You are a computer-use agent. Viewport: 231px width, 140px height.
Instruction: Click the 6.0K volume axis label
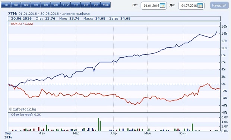tap(225, 117)
